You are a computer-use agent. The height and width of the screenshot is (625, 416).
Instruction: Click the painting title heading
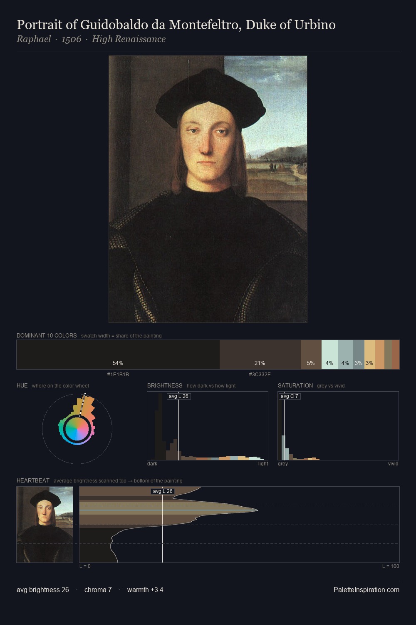[176, 25]
